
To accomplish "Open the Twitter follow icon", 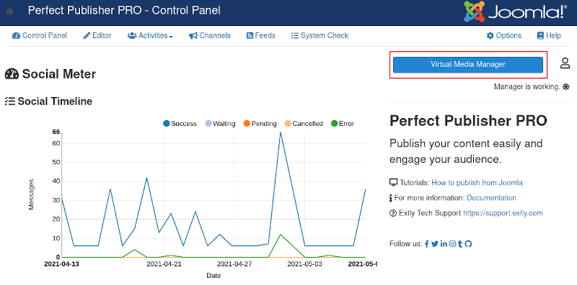I will pyautogui.click(x=435, y=244).
